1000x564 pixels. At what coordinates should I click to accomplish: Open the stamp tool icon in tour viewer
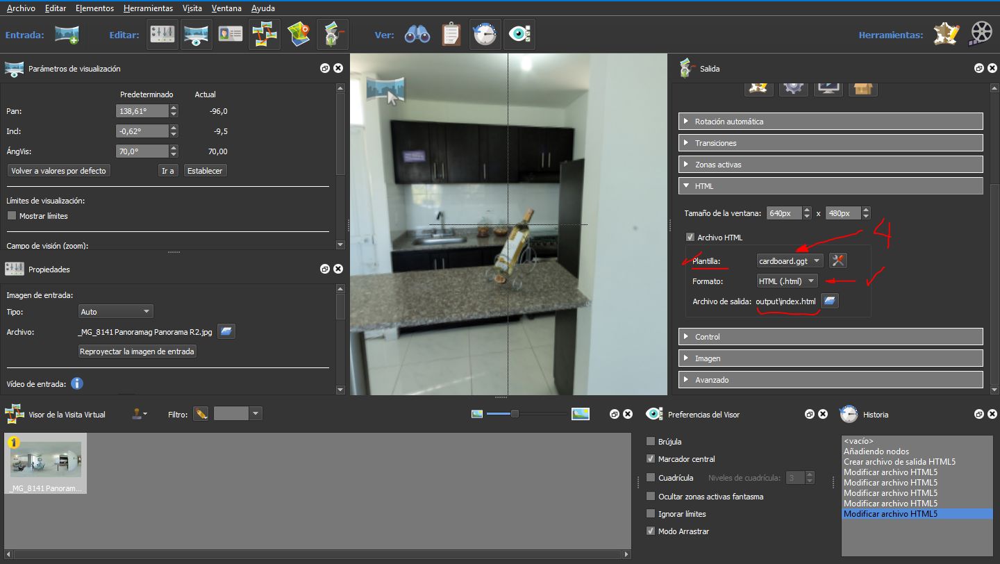pyautogui.click(x=140, y=414)
